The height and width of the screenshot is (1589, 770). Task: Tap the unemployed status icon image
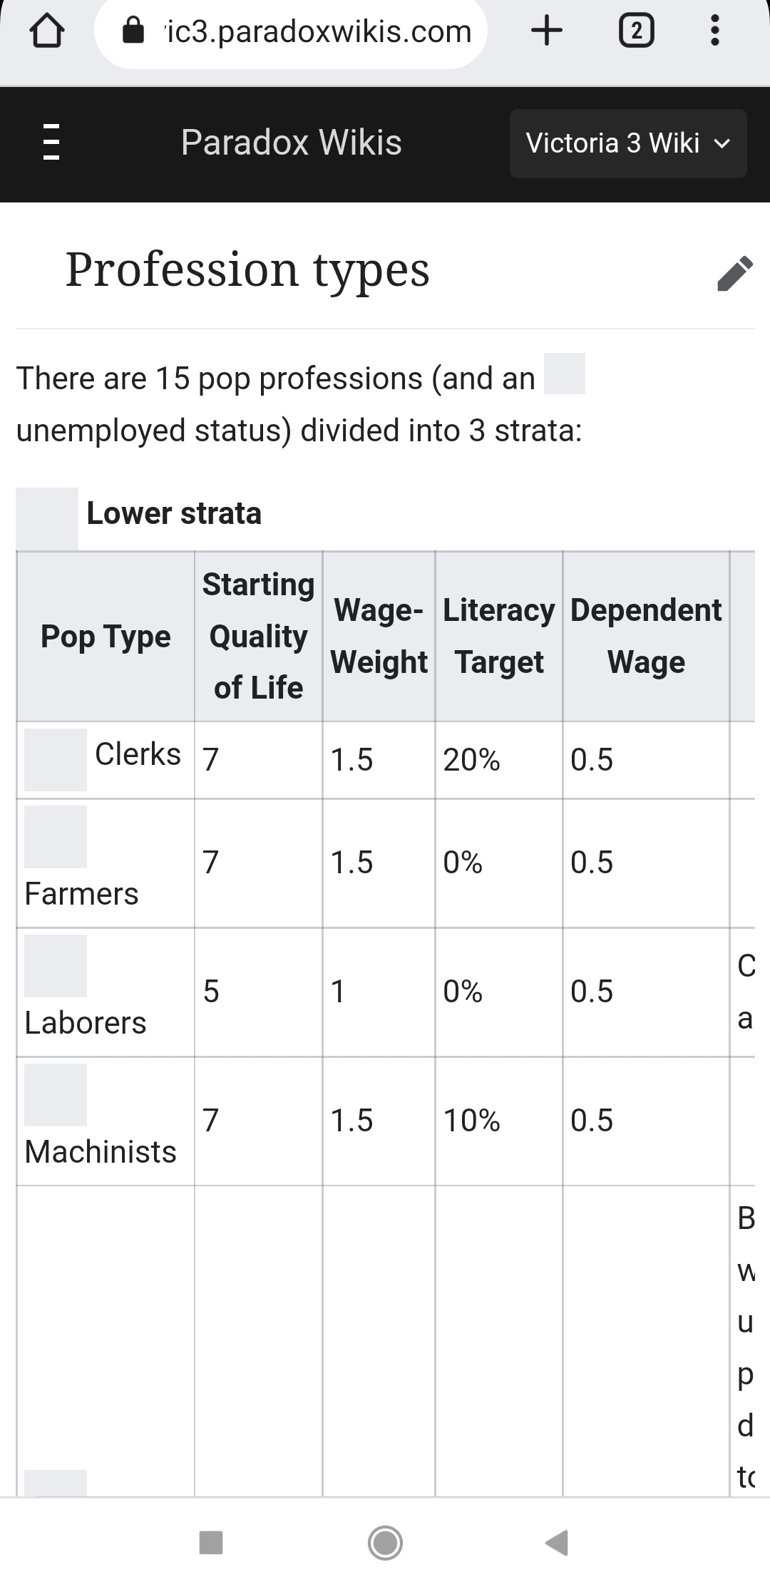[565, 374]
